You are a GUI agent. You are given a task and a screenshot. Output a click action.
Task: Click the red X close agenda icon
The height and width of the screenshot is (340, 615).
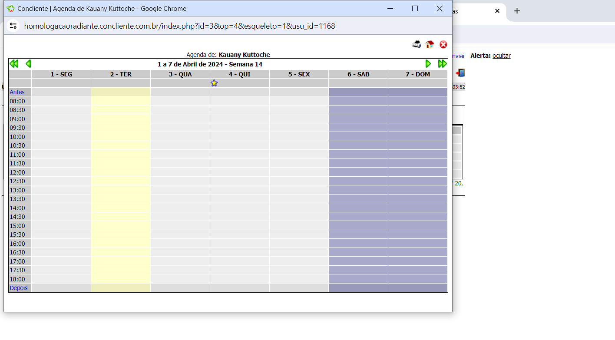tap(443, 44)
